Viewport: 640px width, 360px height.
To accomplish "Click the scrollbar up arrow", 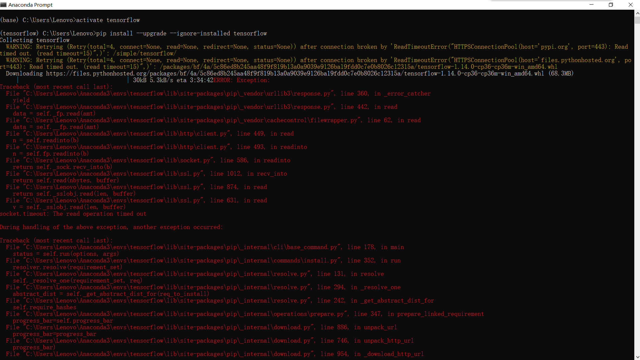I will (637, 13).
